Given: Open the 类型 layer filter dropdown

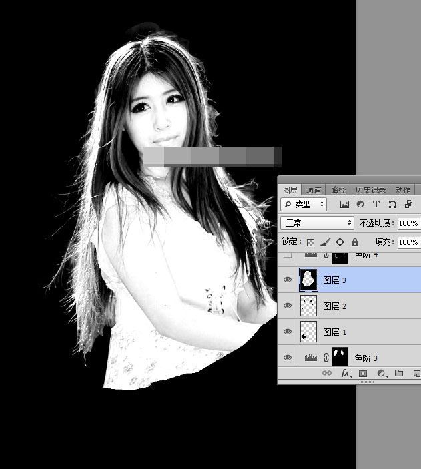Looking at the screenshot, I should [x=304, y=204].
